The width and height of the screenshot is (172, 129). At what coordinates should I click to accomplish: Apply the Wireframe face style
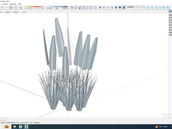click(x=108, y=8)
